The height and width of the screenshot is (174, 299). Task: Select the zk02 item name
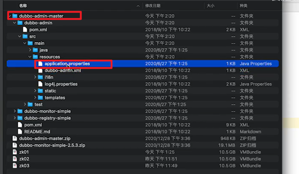click(x=24, y=159)
